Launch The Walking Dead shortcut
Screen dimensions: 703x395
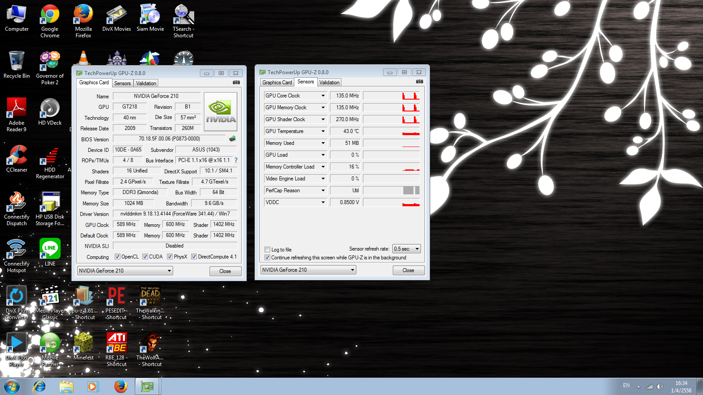[150, 303]
